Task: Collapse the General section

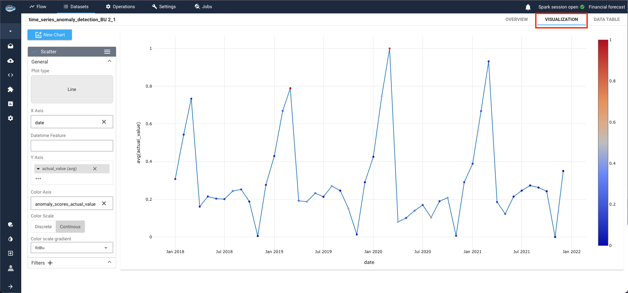Action: 110,61
